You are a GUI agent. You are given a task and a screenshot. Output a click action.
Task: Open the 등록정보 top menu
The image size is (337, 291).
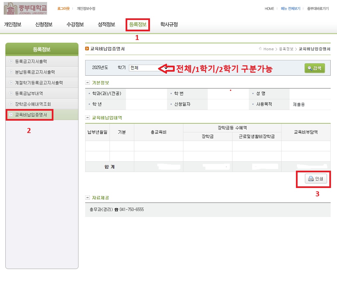(138, 24)
